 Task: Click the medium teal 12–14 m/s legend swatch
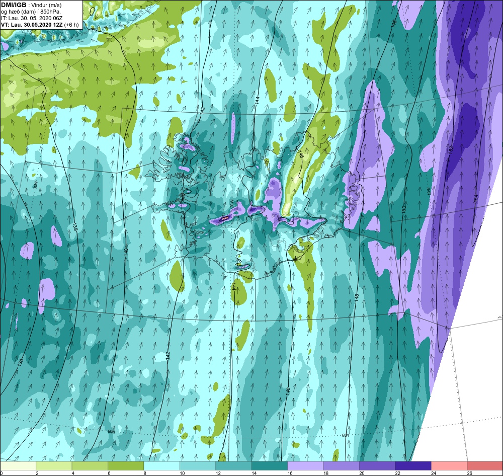click(x=233, y=465)
